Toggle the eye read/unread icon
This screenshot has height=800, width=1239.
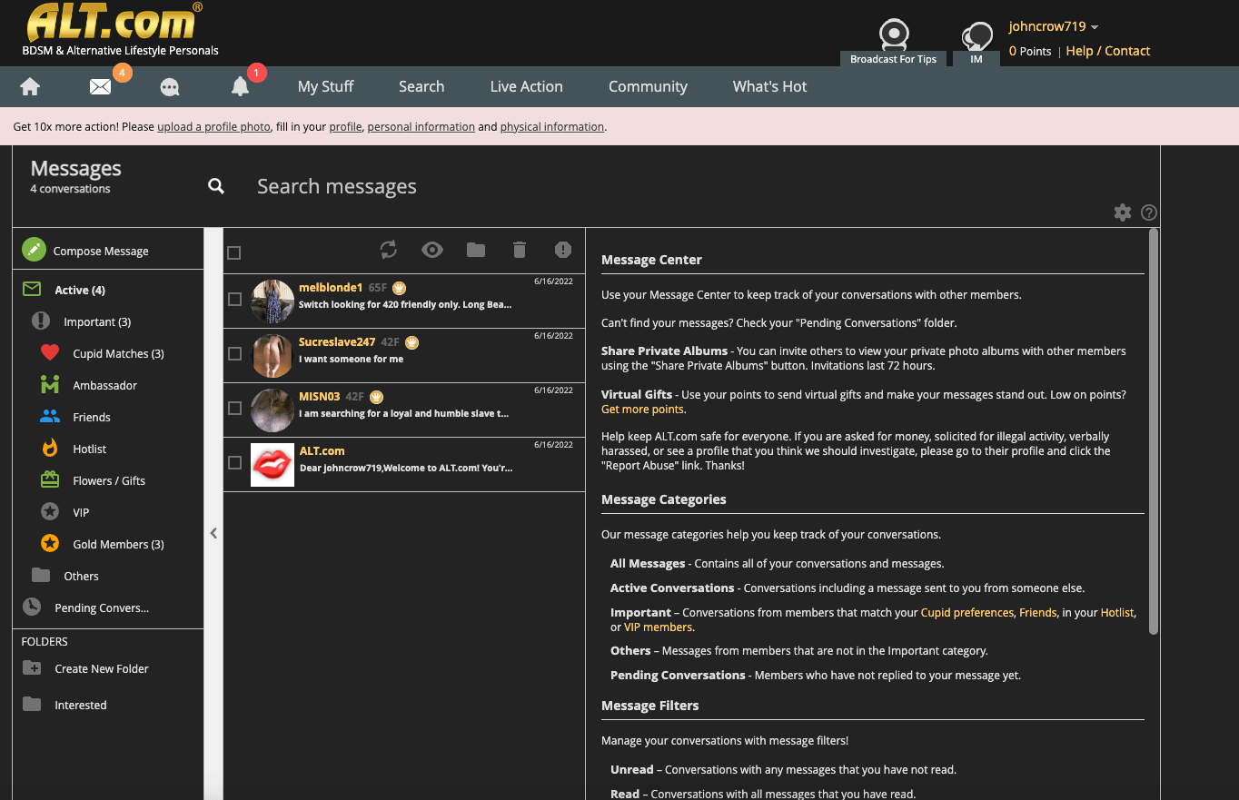click(432, 250)
